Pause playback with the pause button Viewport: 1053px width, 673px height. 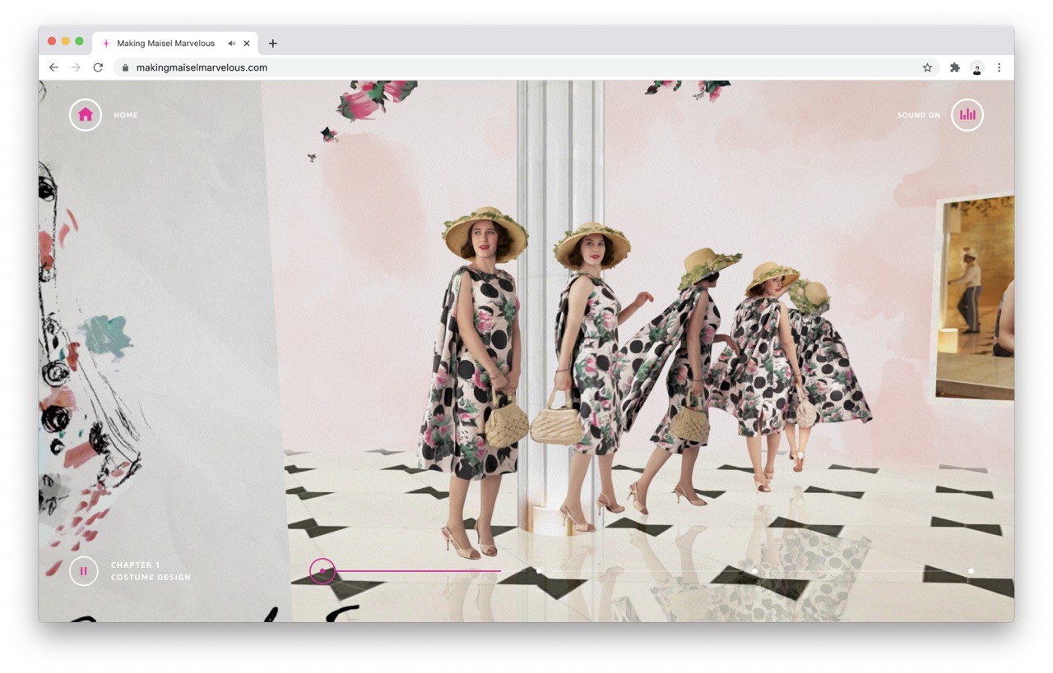tap(84, 571)
